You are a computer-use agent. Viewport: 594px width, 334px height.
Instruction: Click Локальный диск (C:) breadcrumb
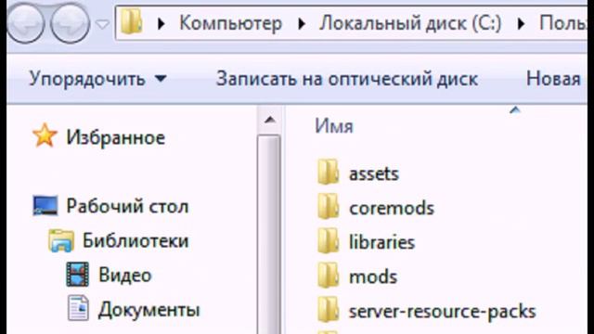410,23
